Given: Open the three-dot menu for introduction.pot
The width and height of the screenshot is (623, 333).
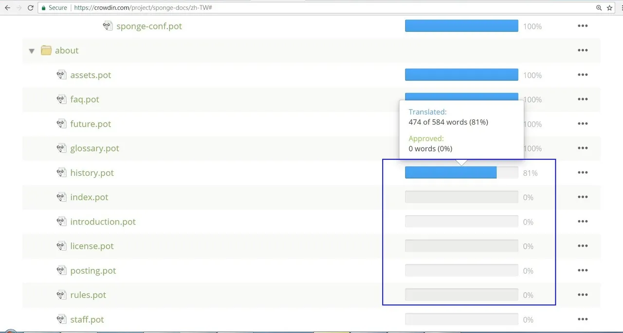Looking at the screenshot, I should point(583,221).
